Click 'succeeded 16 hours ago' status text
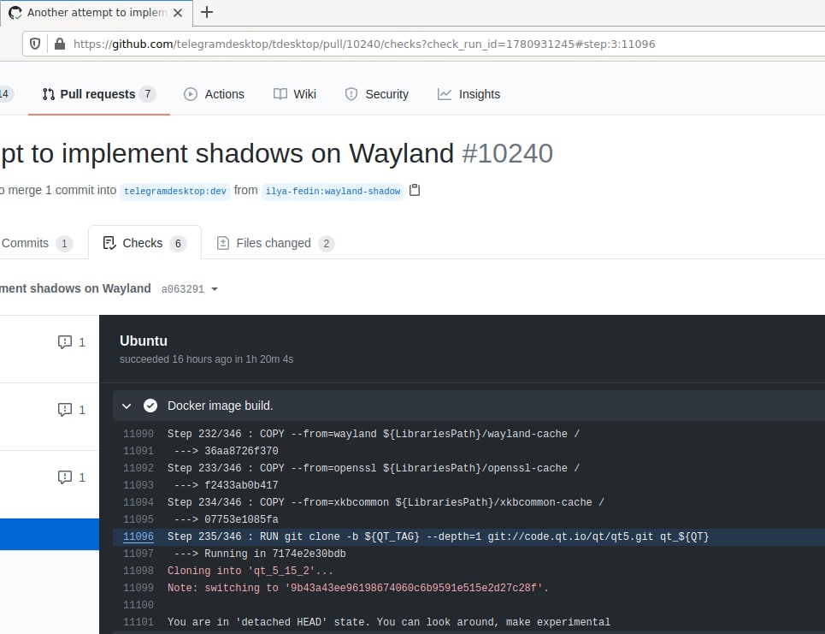Screen dimensions: 825x634 (x=206, y=359)
